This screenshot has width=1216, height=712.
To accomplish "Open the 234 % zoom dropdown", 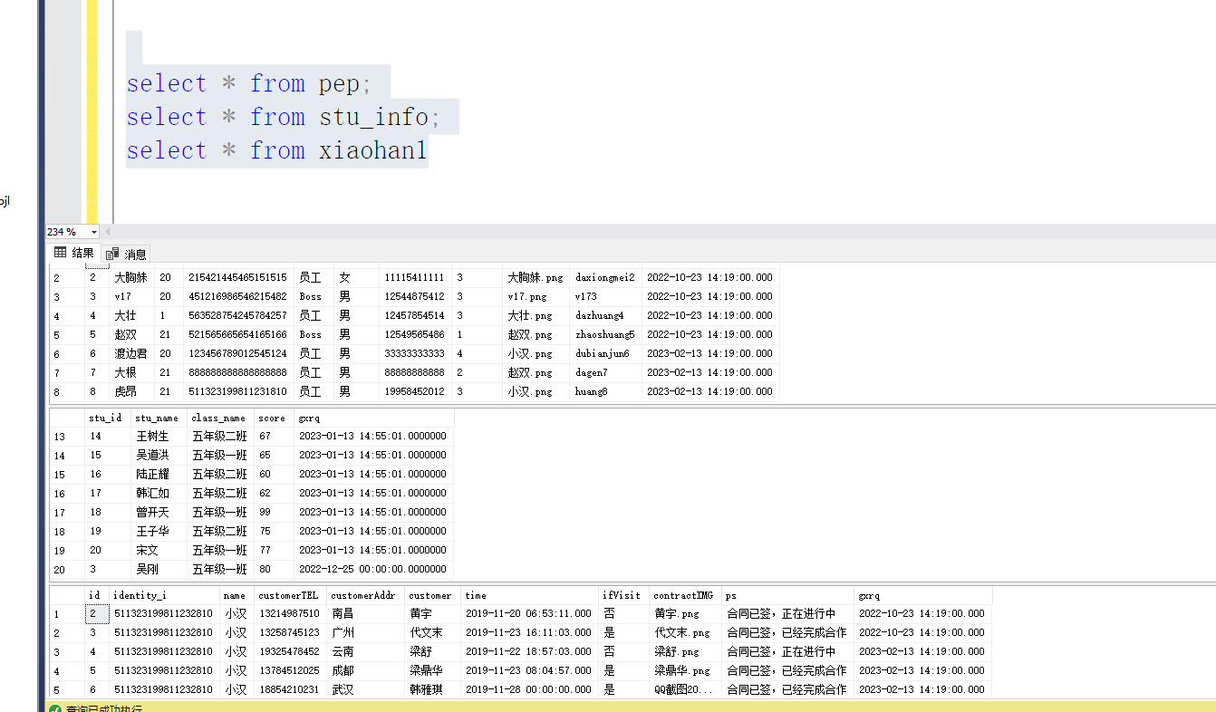I will coord(93,232).
